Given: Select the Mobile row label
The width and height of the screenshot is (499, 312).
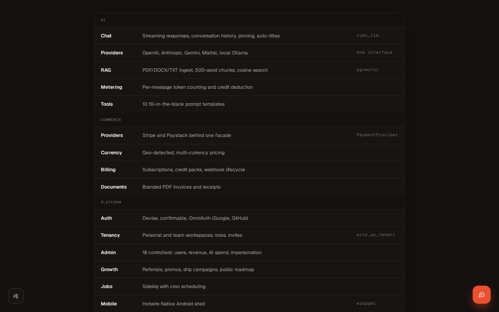Looking at the screenshot, I should pyautogui.click(x=108, y=304).
